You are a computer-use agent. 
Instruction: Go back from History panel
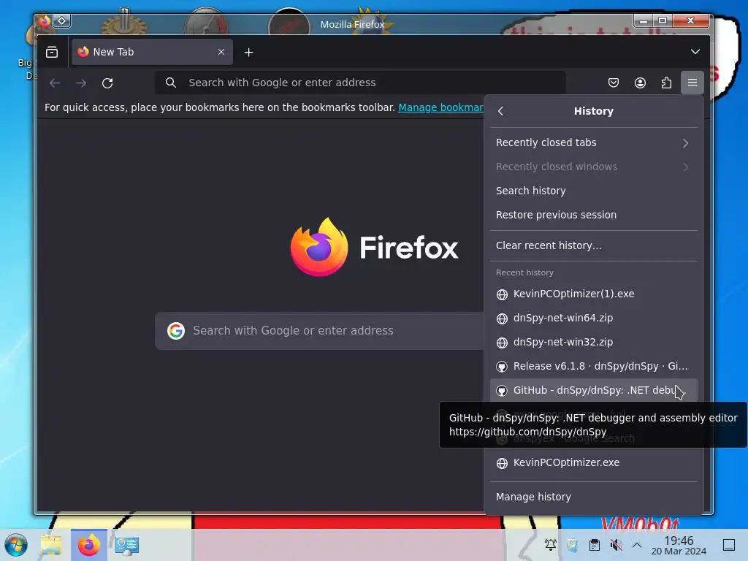500,111
